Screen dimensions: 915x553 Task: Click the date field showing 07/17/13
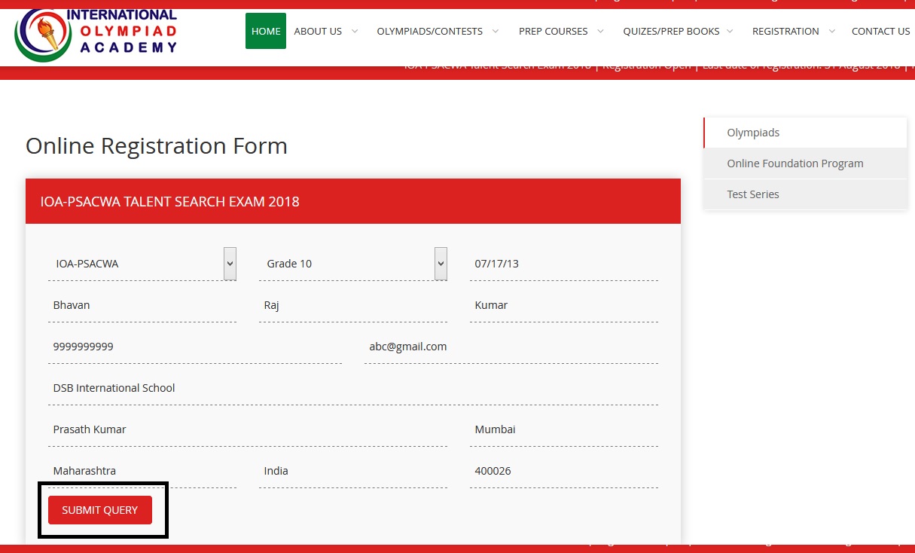[x=563, y=264]
